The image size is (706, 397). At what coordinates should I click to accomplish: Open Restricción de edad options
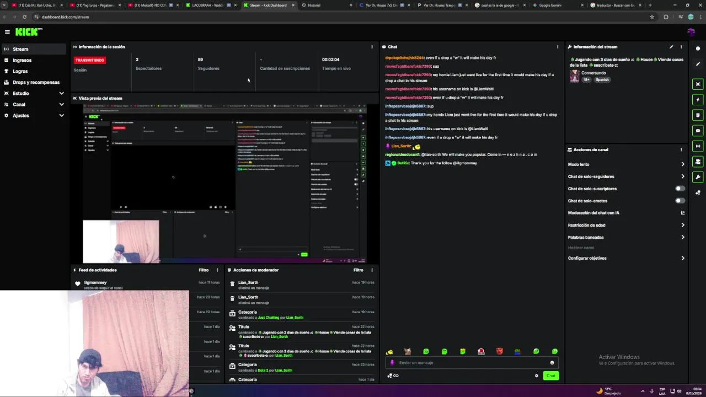(x=627, y=225)
